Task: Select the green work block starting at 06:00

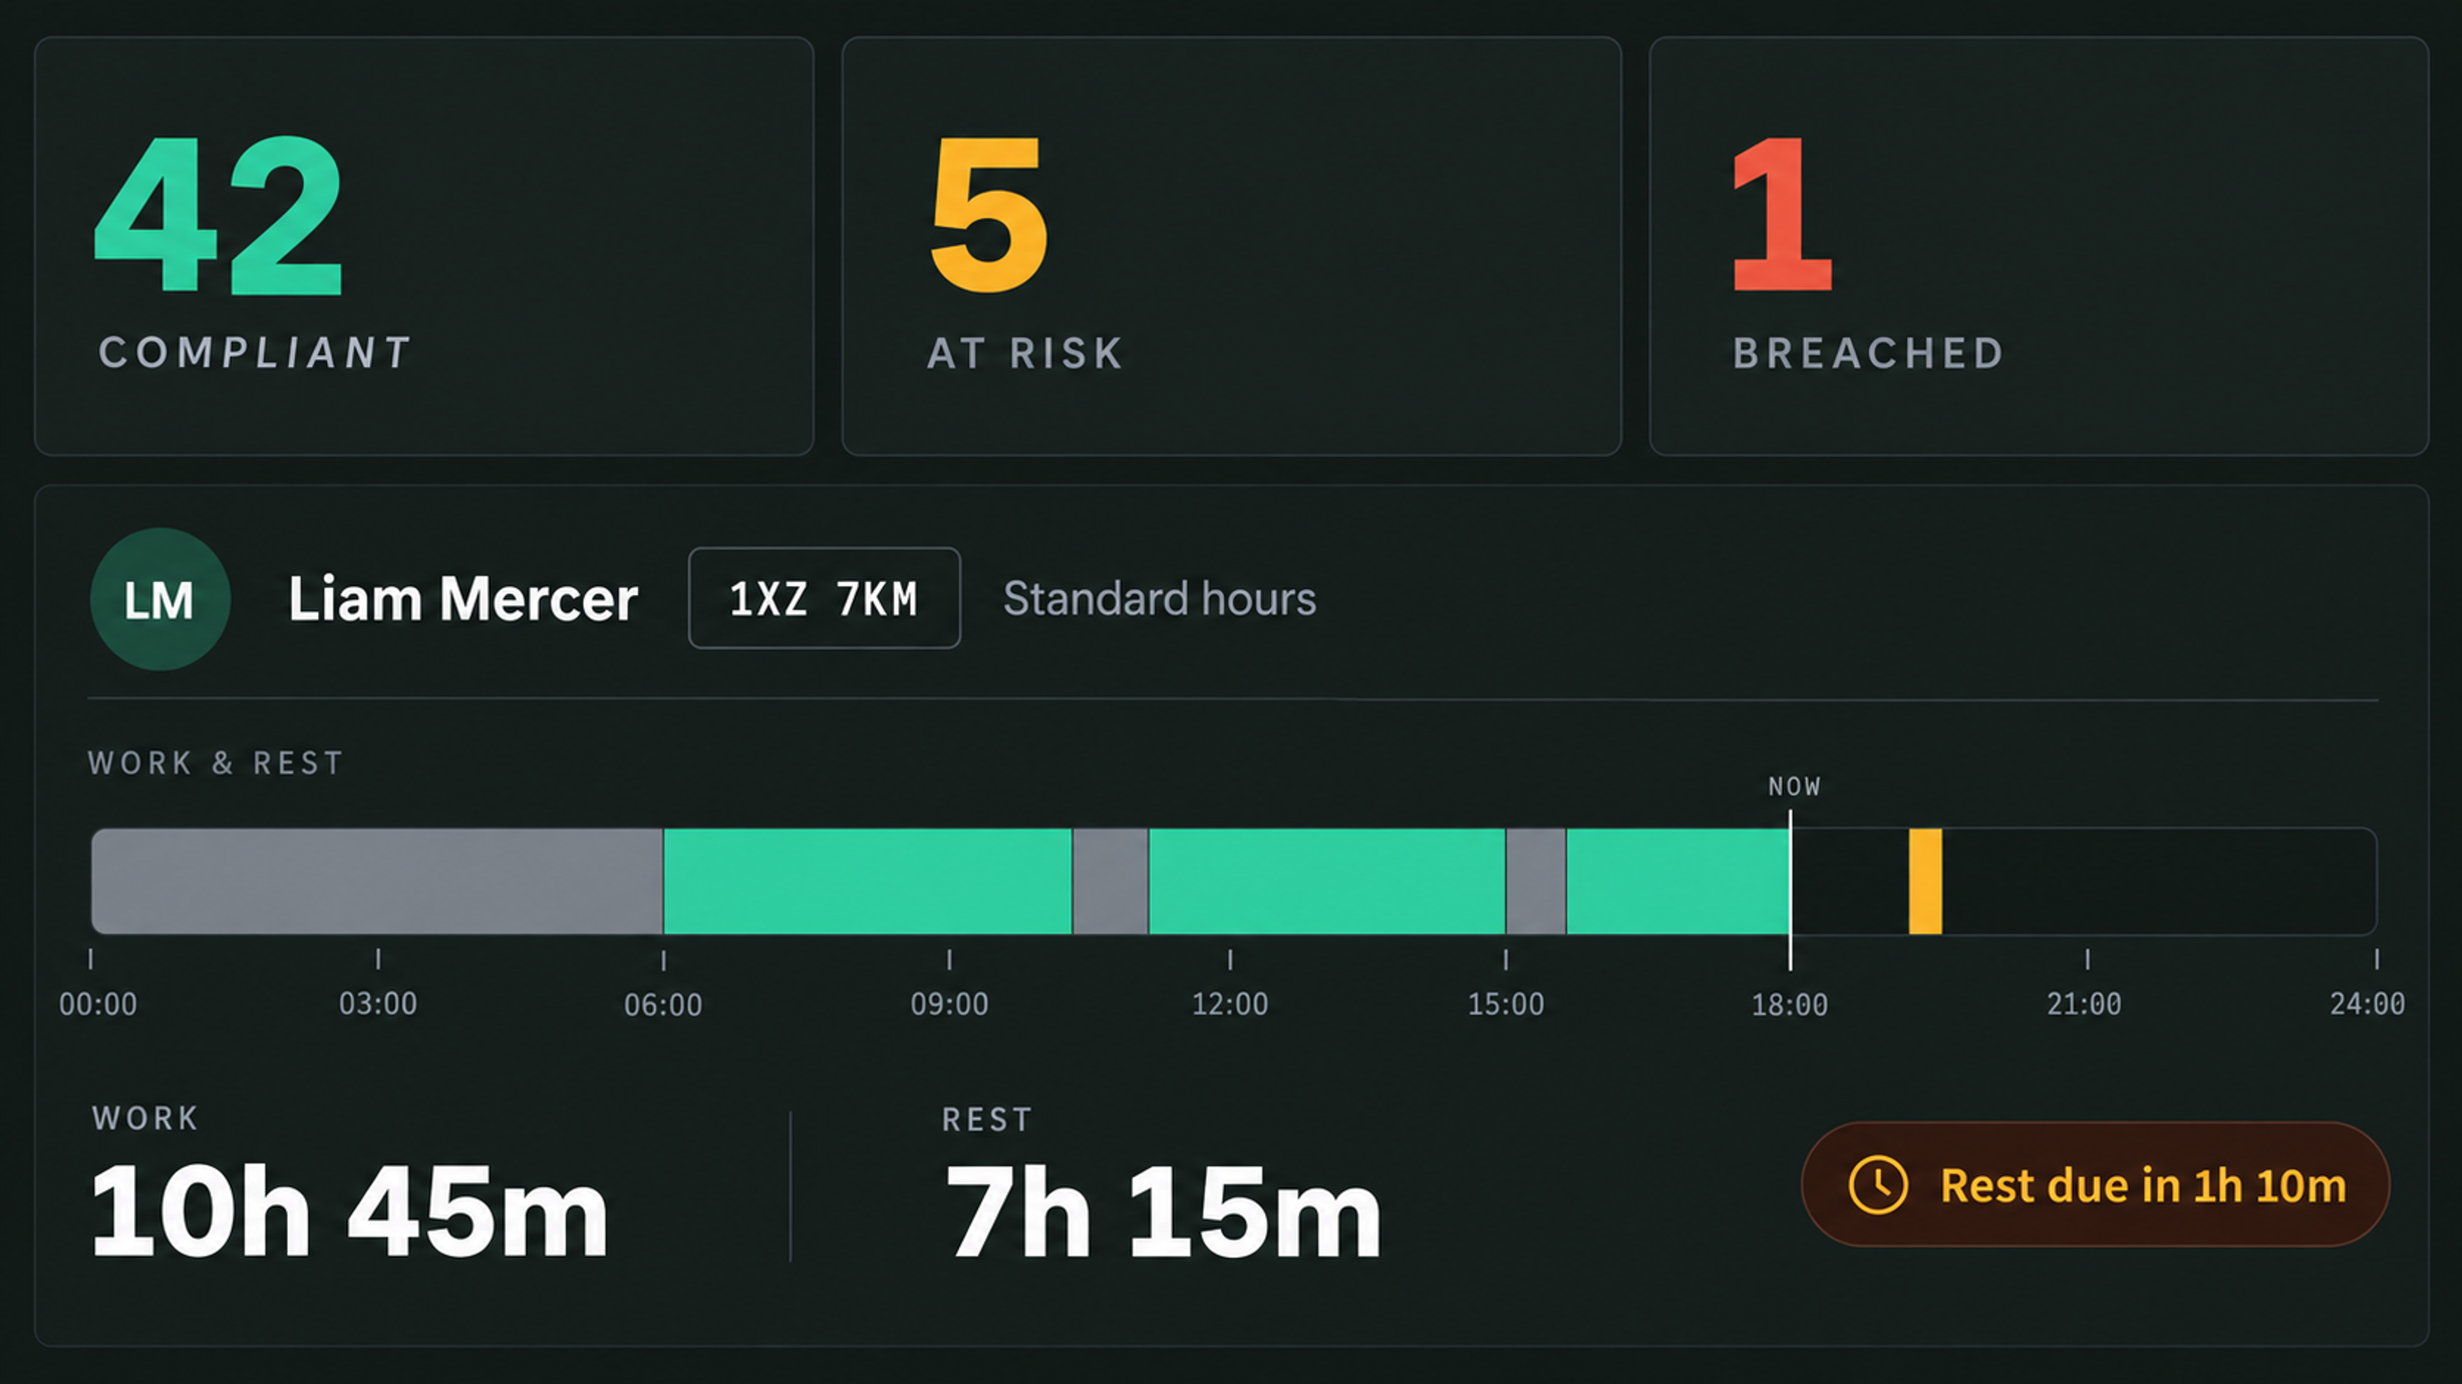Action: (867, 881)
